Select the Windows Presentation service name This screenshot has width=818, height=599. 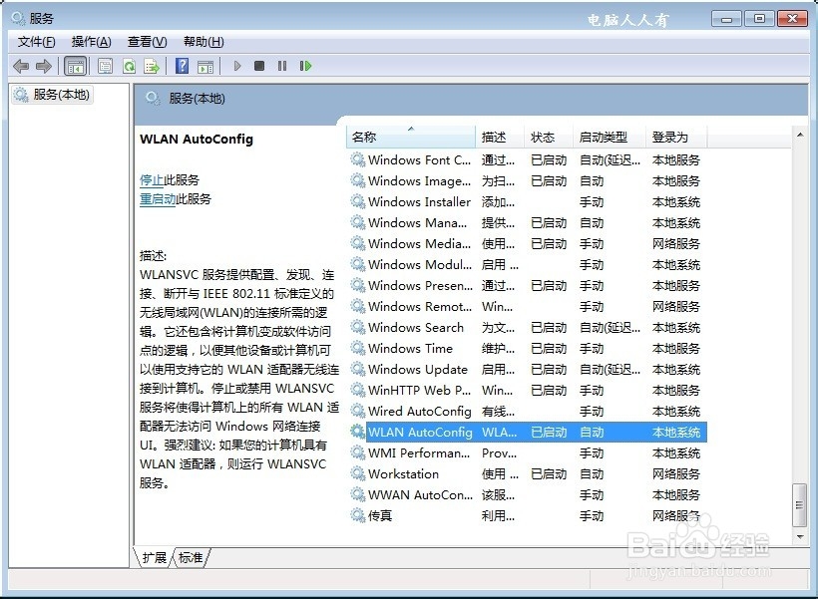tap(420, 286)
